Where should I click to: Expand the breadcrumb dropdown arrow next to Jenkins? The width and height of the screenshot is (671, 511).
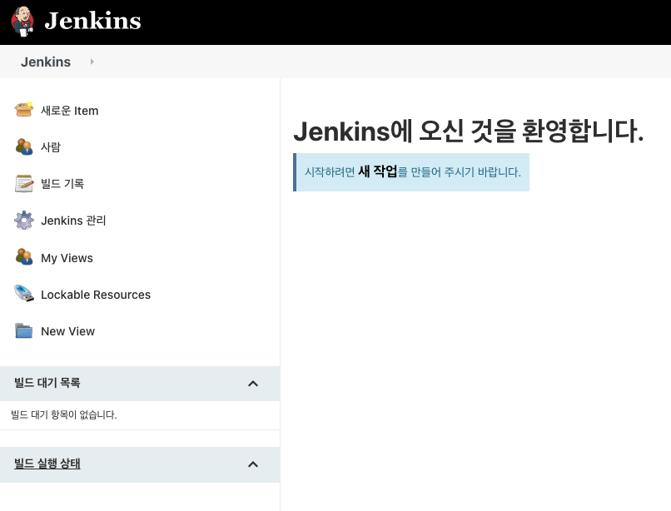click(x=92, y=62)
